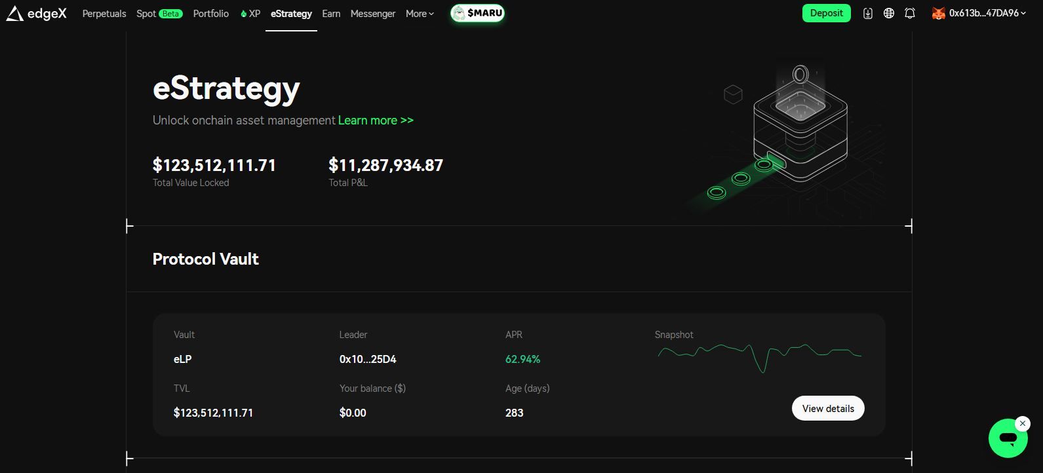Click the edgeX logo
Screen dimensions: 1043x473
click(37, 13)
